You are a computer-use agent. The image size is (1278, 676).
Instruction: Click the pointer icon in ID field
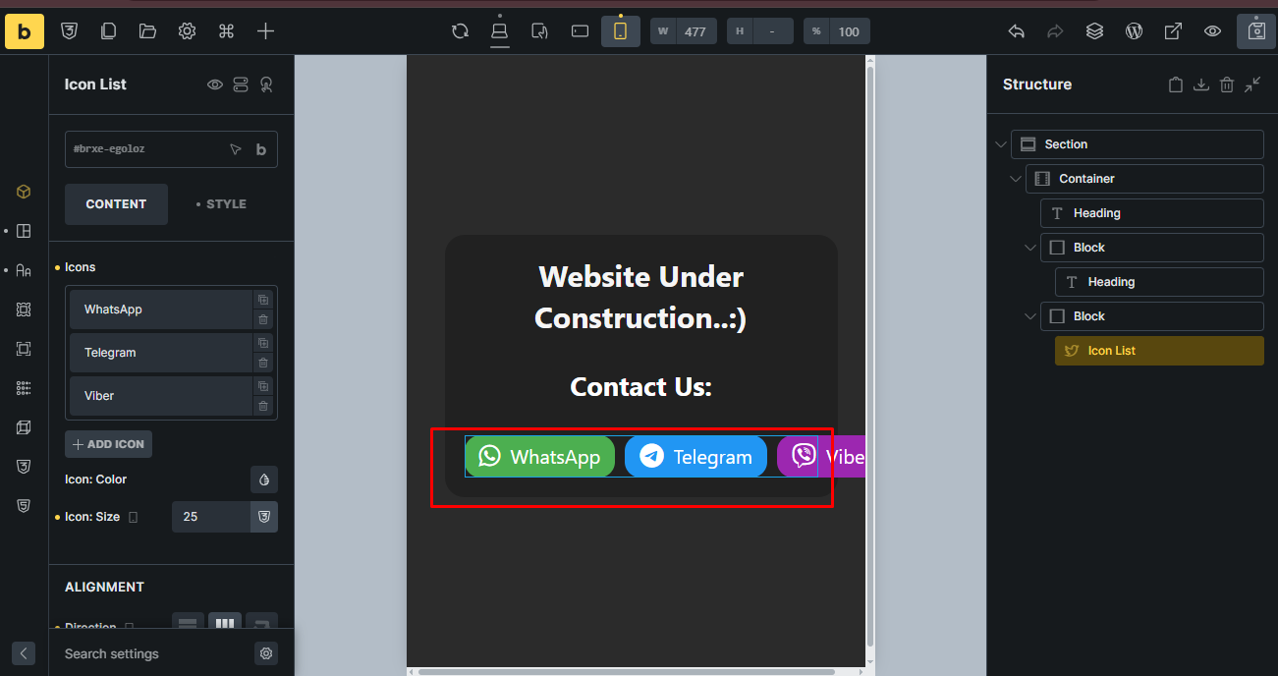236,149
